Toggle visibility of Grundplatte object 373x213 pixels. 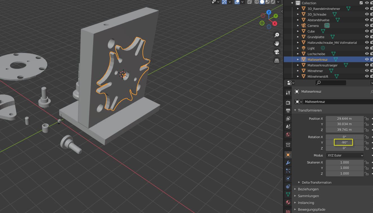click(367, 37)
